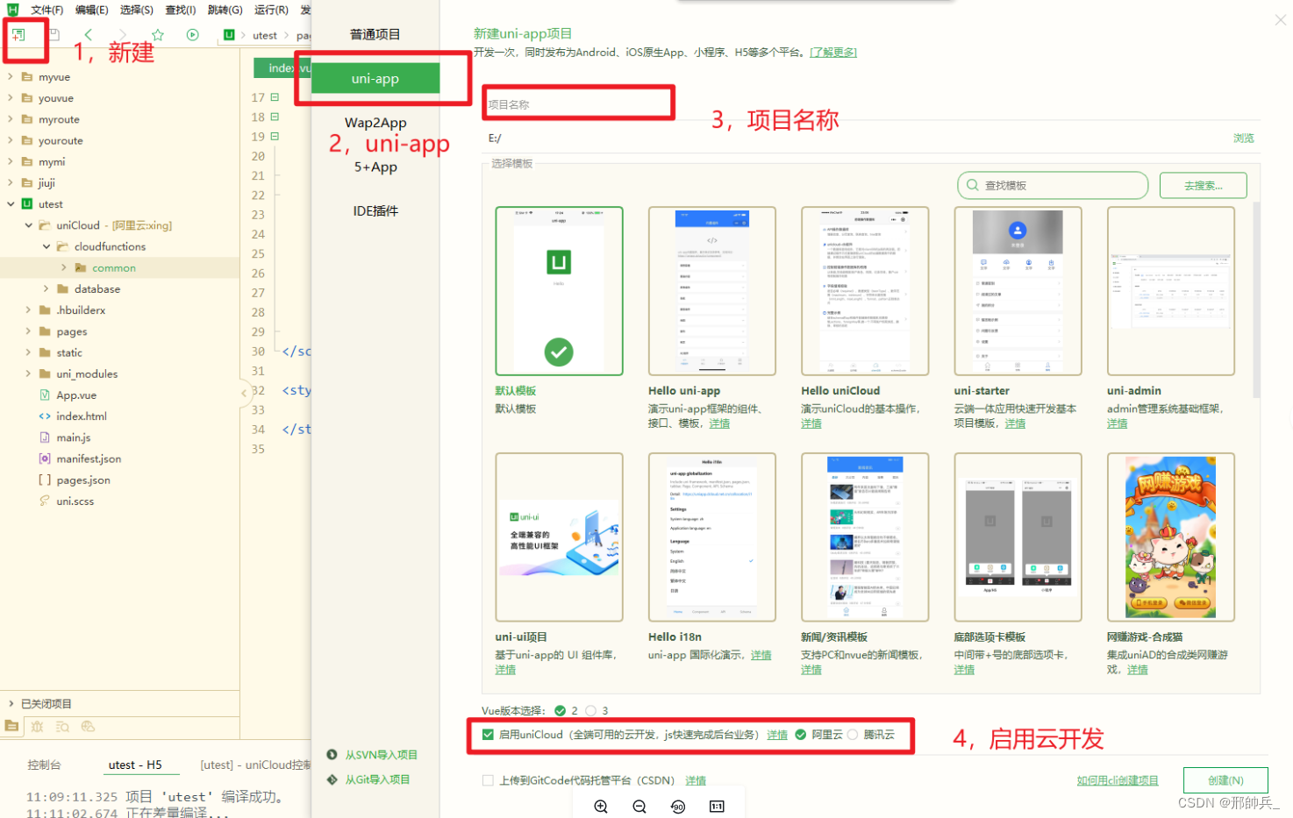Collapse the uniCloud folder
The image size is (1293, 818).
tap(28, 224)
